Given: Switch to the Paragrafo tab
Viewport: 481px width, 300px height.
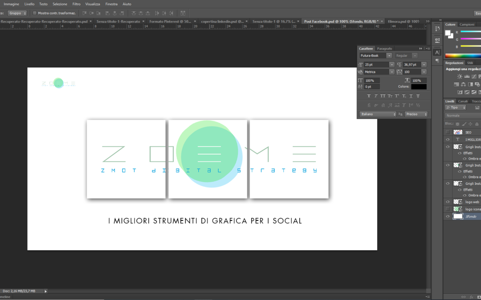Looking at the screenshot, I should 384,49.
